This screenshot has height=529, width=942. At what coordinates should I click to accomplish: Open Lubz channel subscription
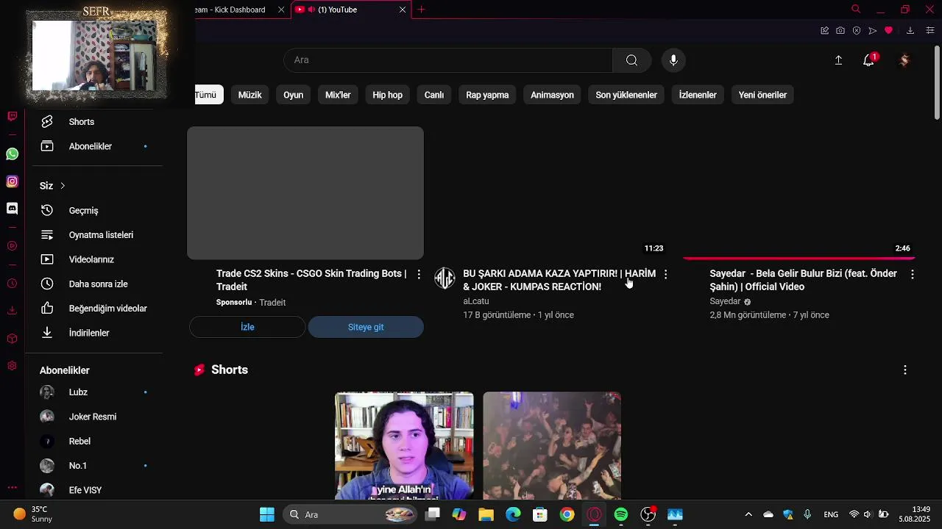coord(94,392)
